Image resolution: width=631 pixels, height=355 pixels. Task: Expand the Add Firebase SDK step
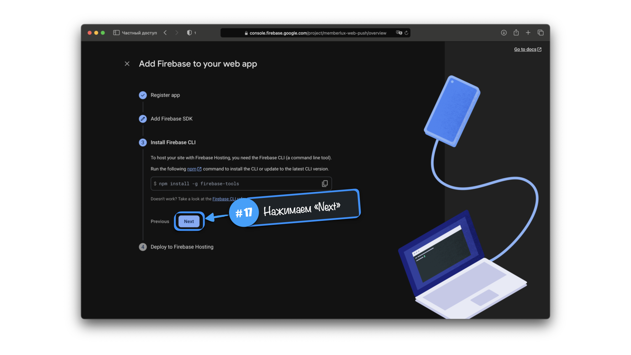(x=171, y=119)
